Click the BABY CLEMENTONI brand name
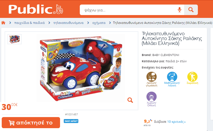213x131 pixels. (x=166, y=55)
